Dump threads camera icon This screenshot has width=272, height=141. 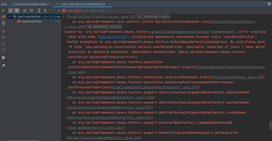point(3,37)
